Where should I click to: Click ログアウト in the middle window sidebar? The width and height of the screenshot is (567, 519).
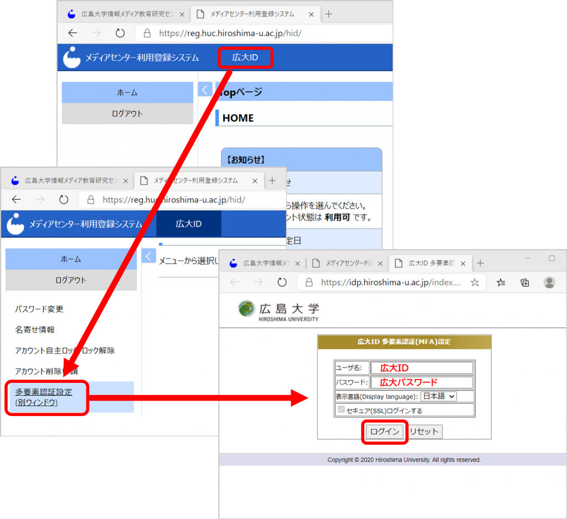(x=71, y=280)
